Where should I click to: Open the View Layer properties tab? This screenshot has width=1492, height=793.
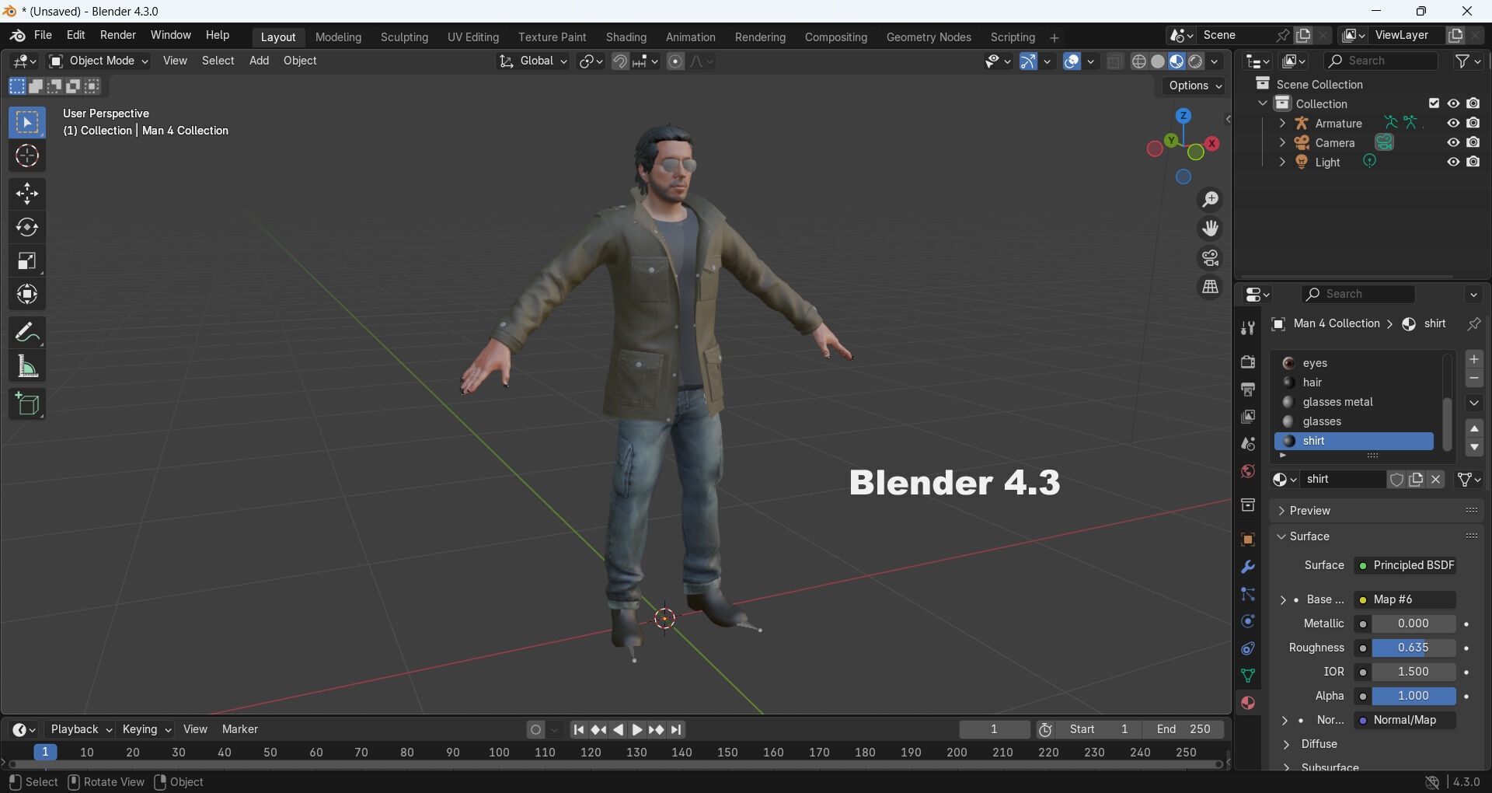[1248, 417]
